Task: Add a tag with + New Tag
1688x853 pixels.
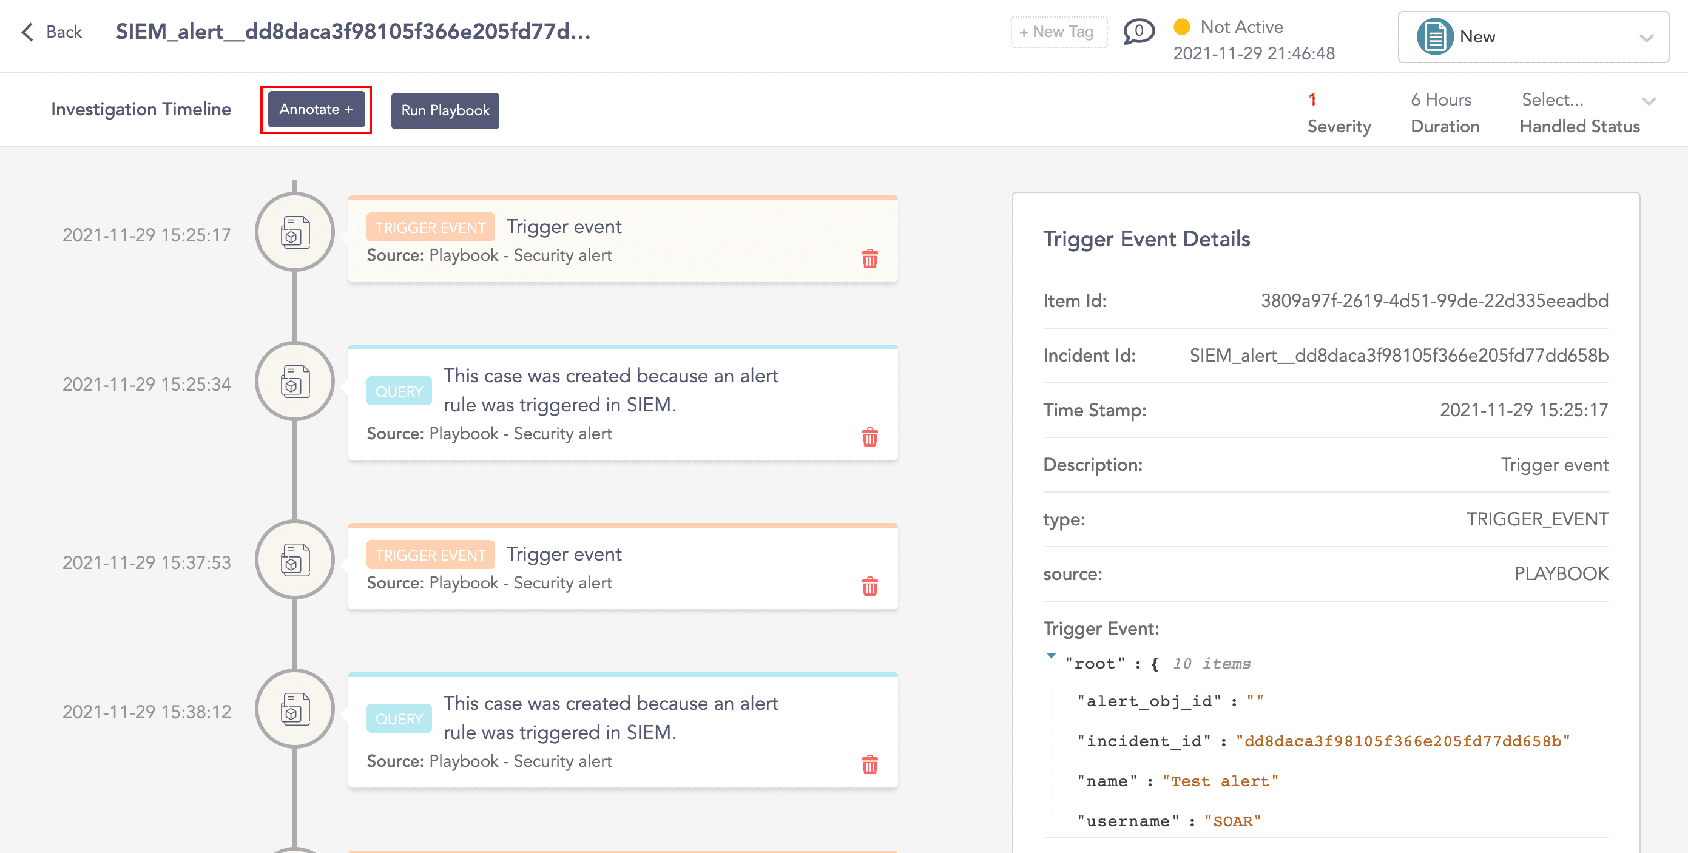Action: coord(1058,32)
